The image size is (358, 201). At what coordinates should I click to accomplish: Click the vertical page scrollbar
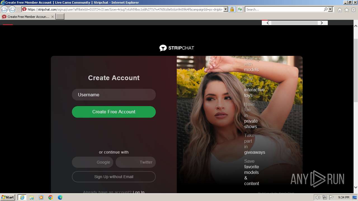click(356, 71)
